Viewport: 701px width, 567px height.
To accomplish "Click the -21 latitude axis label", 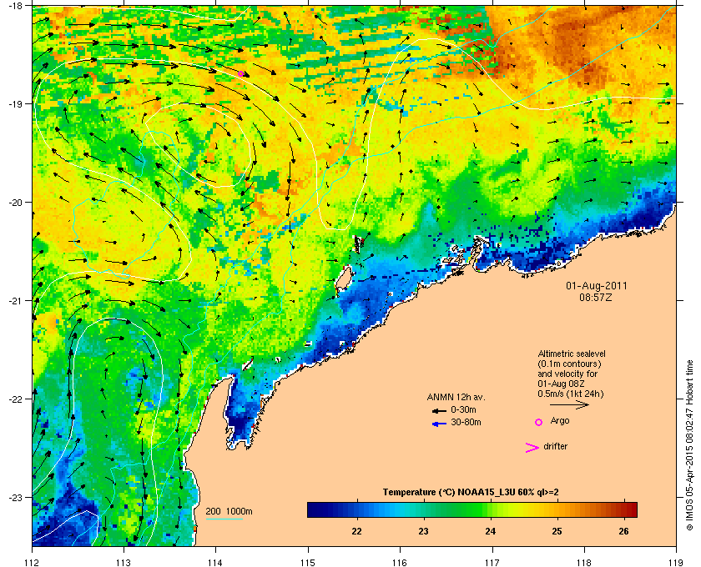I will [15, 301].
